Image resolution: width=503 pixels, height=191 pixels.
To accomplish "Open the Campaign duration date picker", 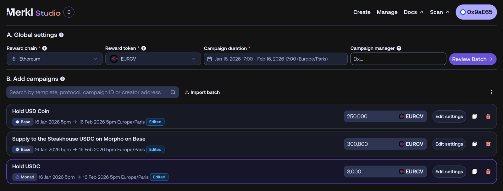I will click(x=276, y=59).
